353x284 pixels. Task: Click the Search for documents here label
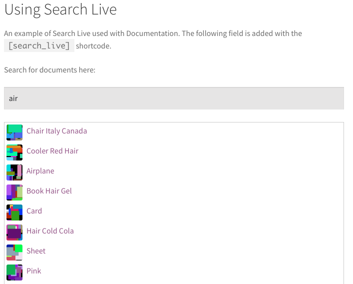[x=50, y=70]
